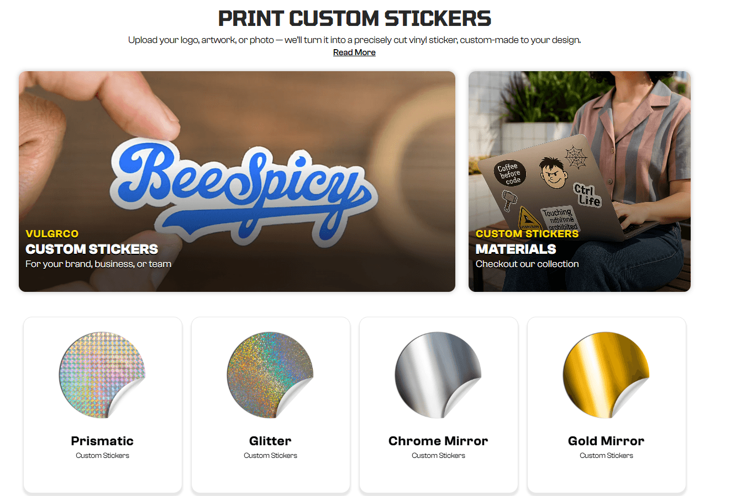The image size is (741, 496).
Task: Click the Prismatic sticker swatch image
Action: 102,375
